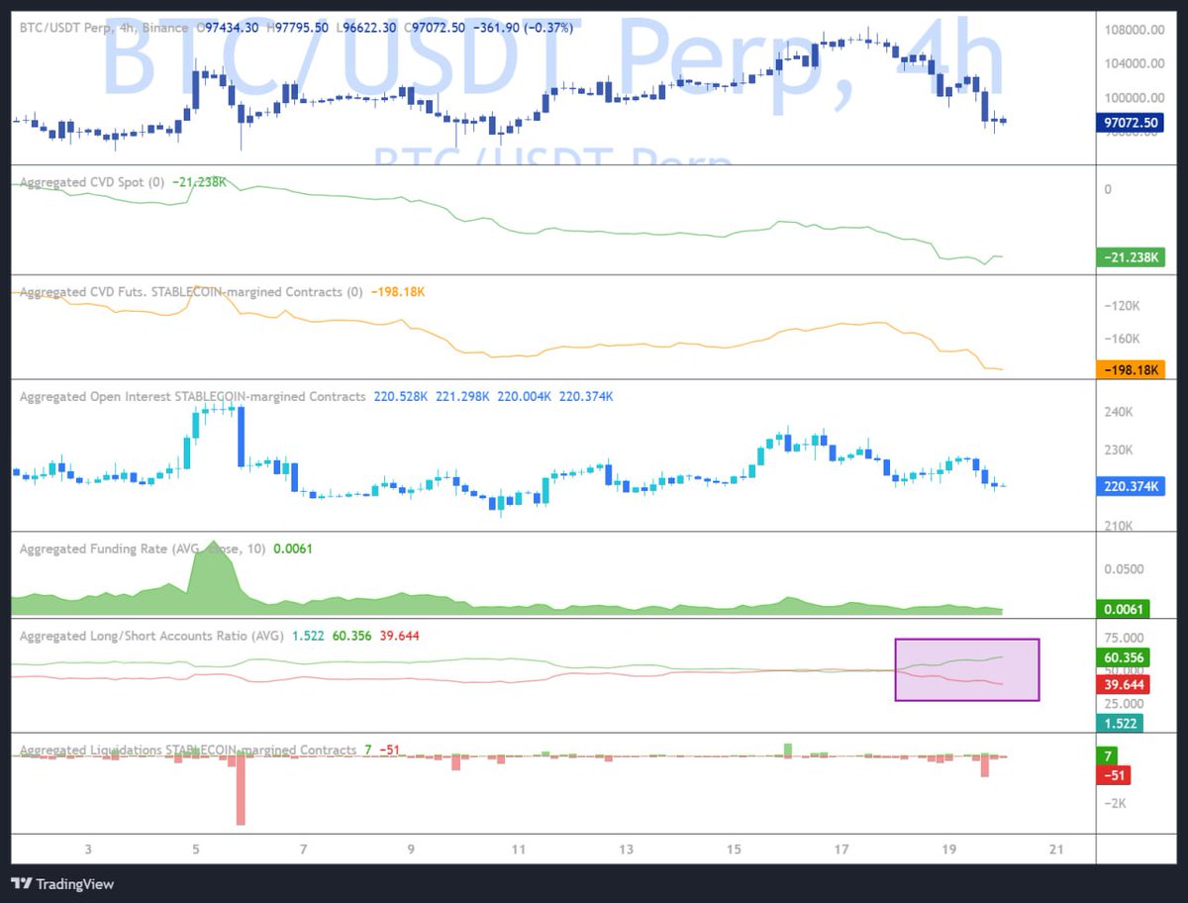The height and width of the screenshot is (903, 1188).
Task: Select the 220.004K open interest value
Action: click(x=525, y=396)
